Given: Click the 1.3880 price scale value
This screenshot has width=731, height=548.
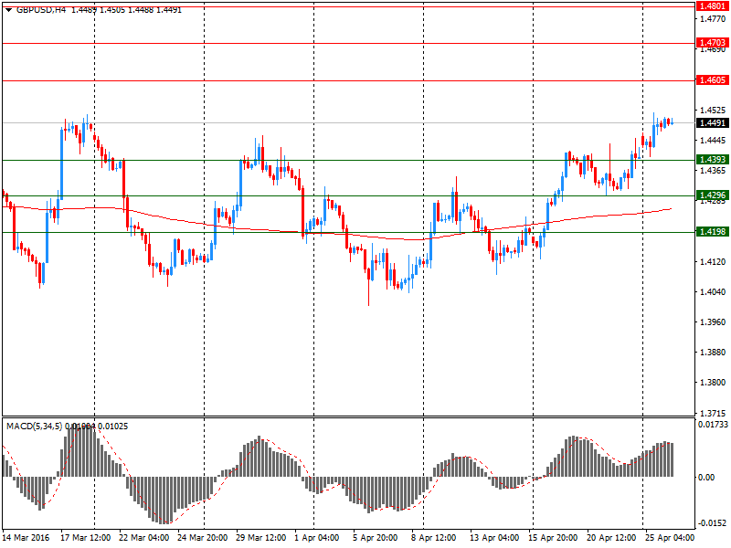Looking at the screenshot, I should tap(714, 353).
